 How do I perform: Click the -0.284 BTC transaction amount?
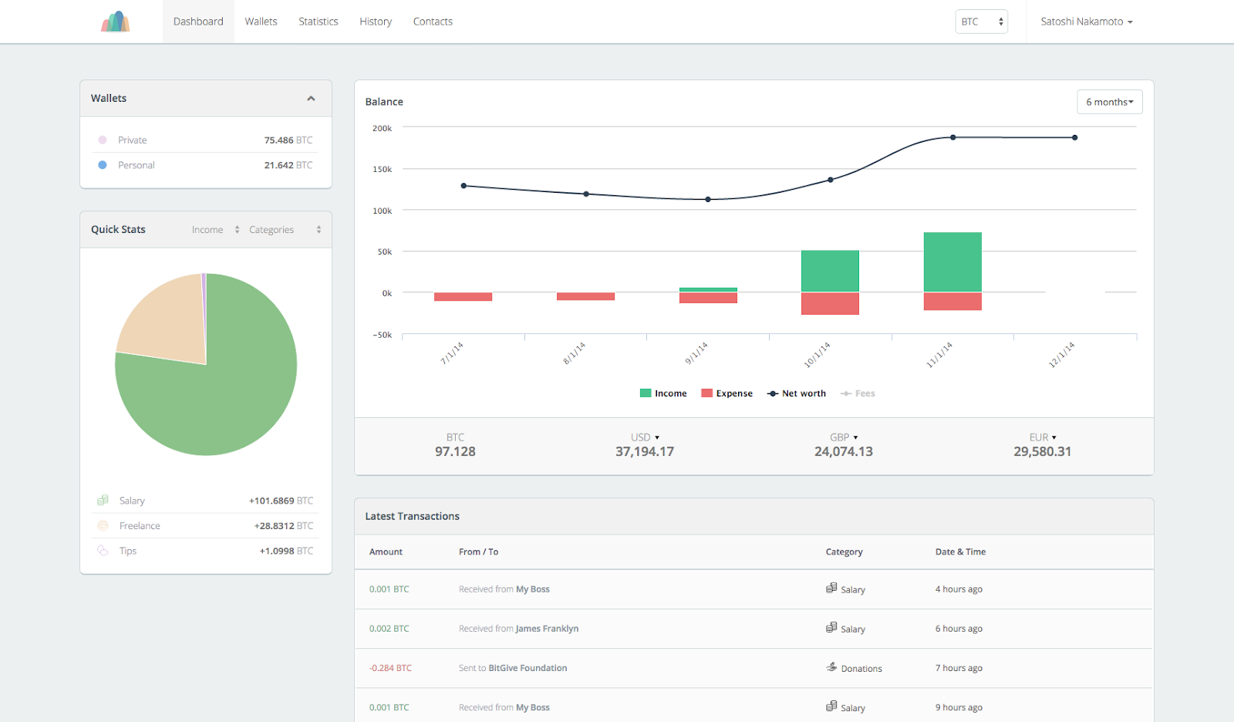point(390,668)
